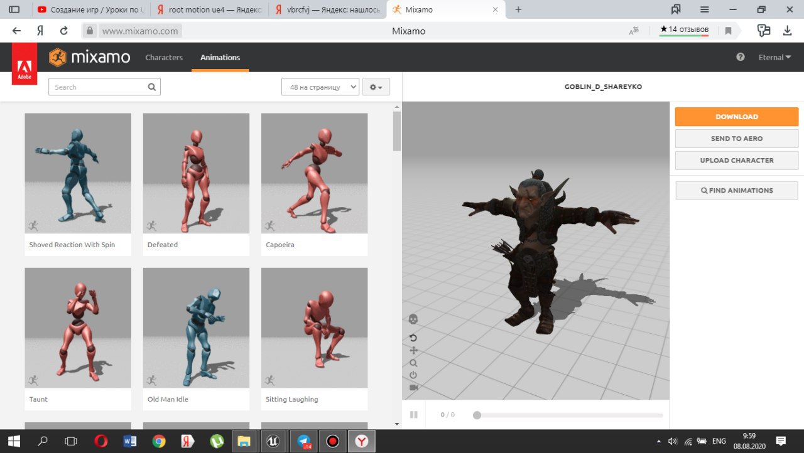Click the animation list scrollbar thumb
Viewport: 804px width, 453px height.
pyautogui.click(x=396, y=131)
